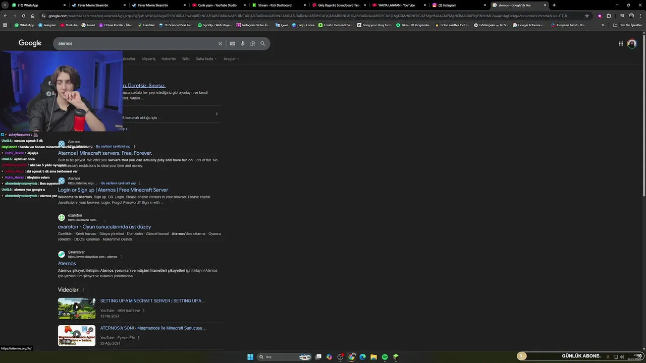Open the browser extensions puzzle icon

pos(609,16)
